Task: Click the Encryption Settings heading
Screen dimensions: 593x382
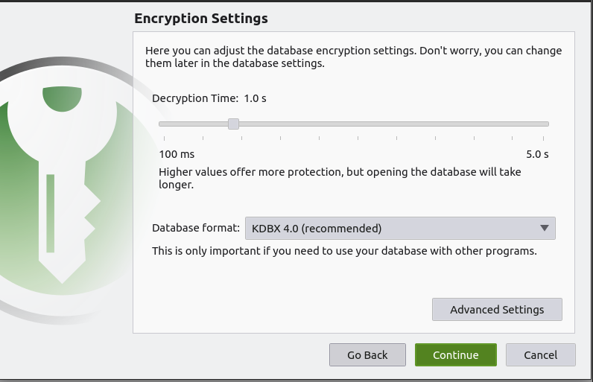Action: pyautogui.click(x=200, y=18)
